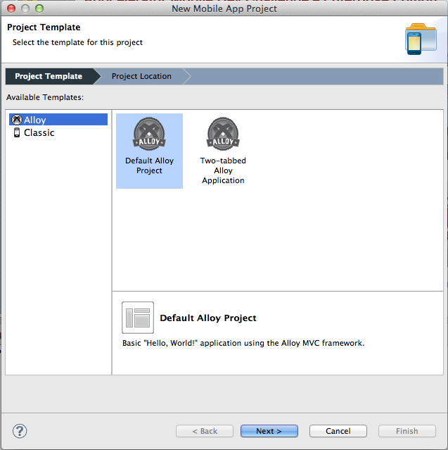The height and width of the screenshot is (450, 448).
Task: Select the Classic template category
Action: 39,133
